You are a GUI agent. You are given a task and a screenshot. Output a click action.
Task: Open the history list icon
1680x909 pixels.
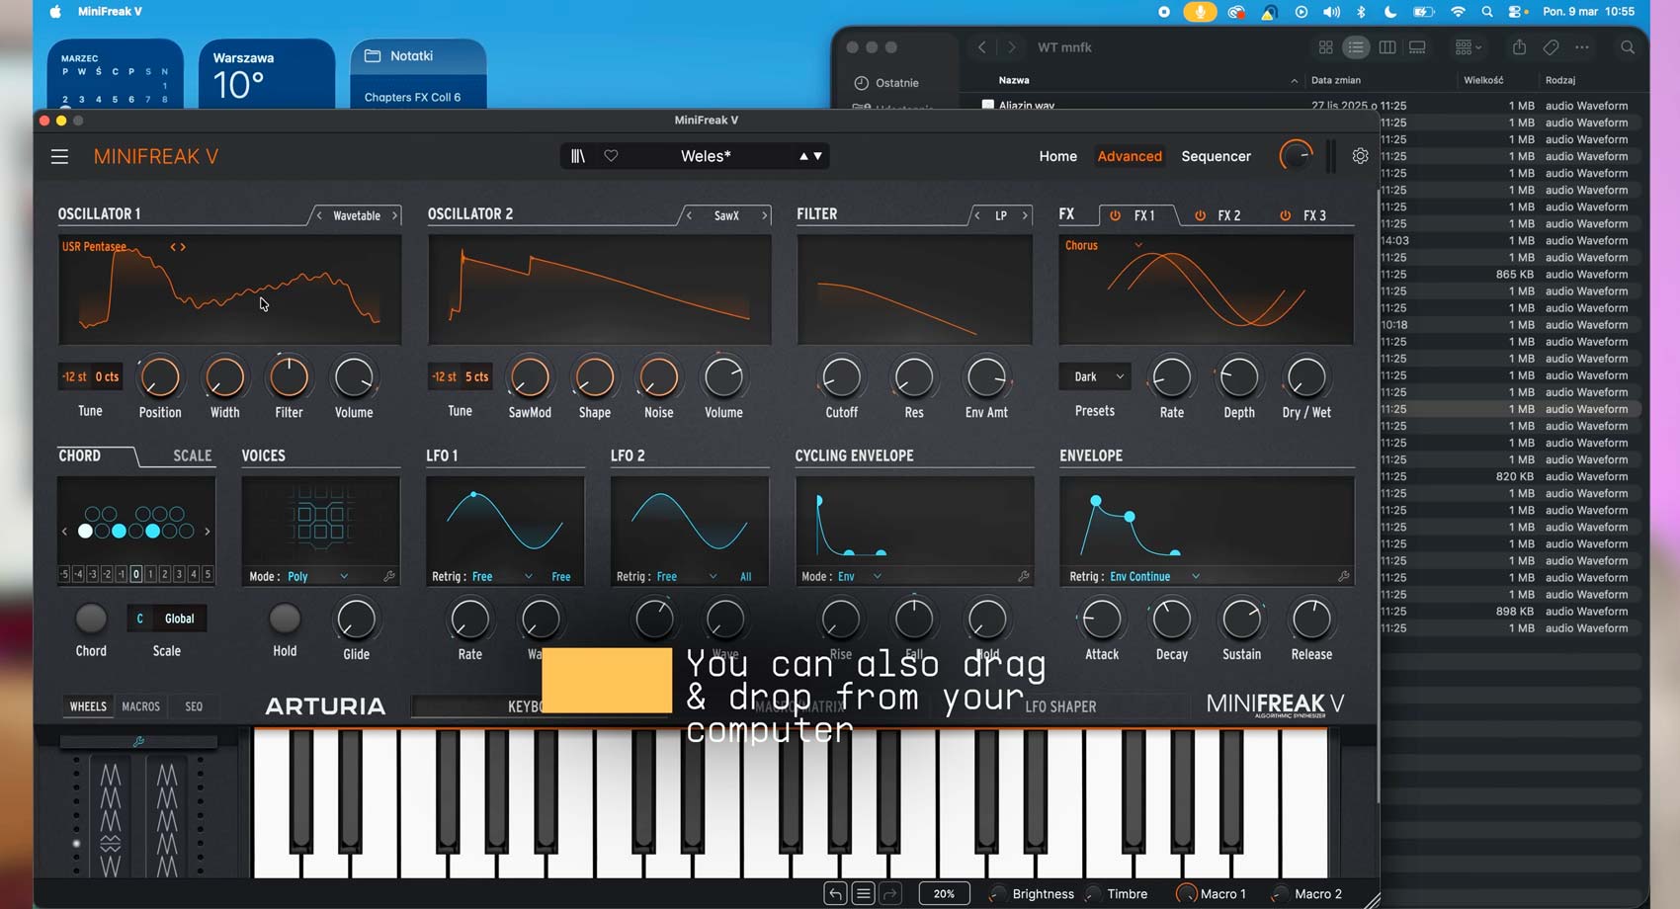pyautogui.click(x=863, y=893)
